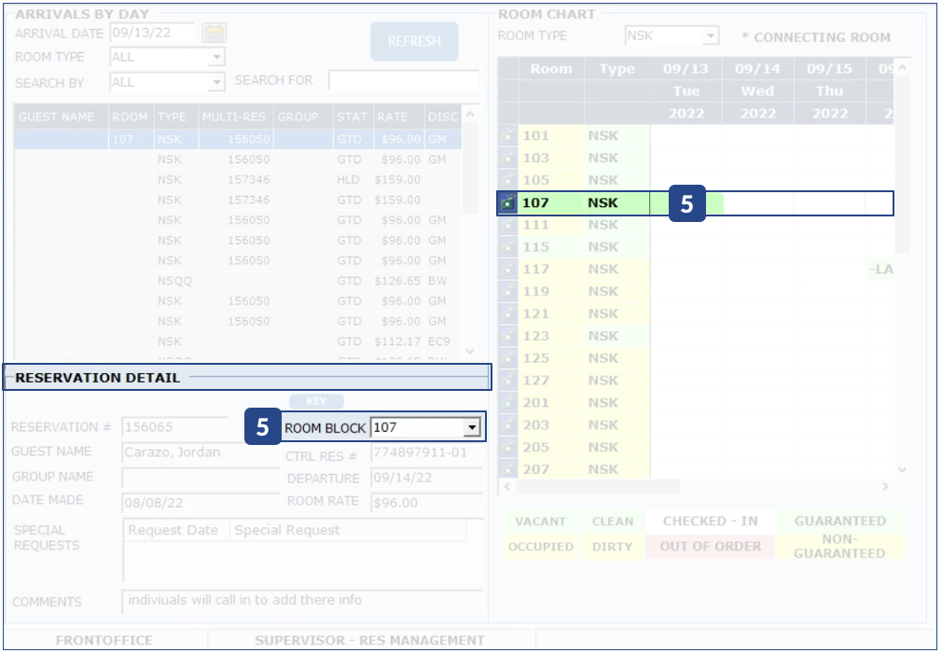Expand the room chart ROOM TYPE dropdown
The height and width of the screenshot is (653, 942).
(x=711, y=36)
